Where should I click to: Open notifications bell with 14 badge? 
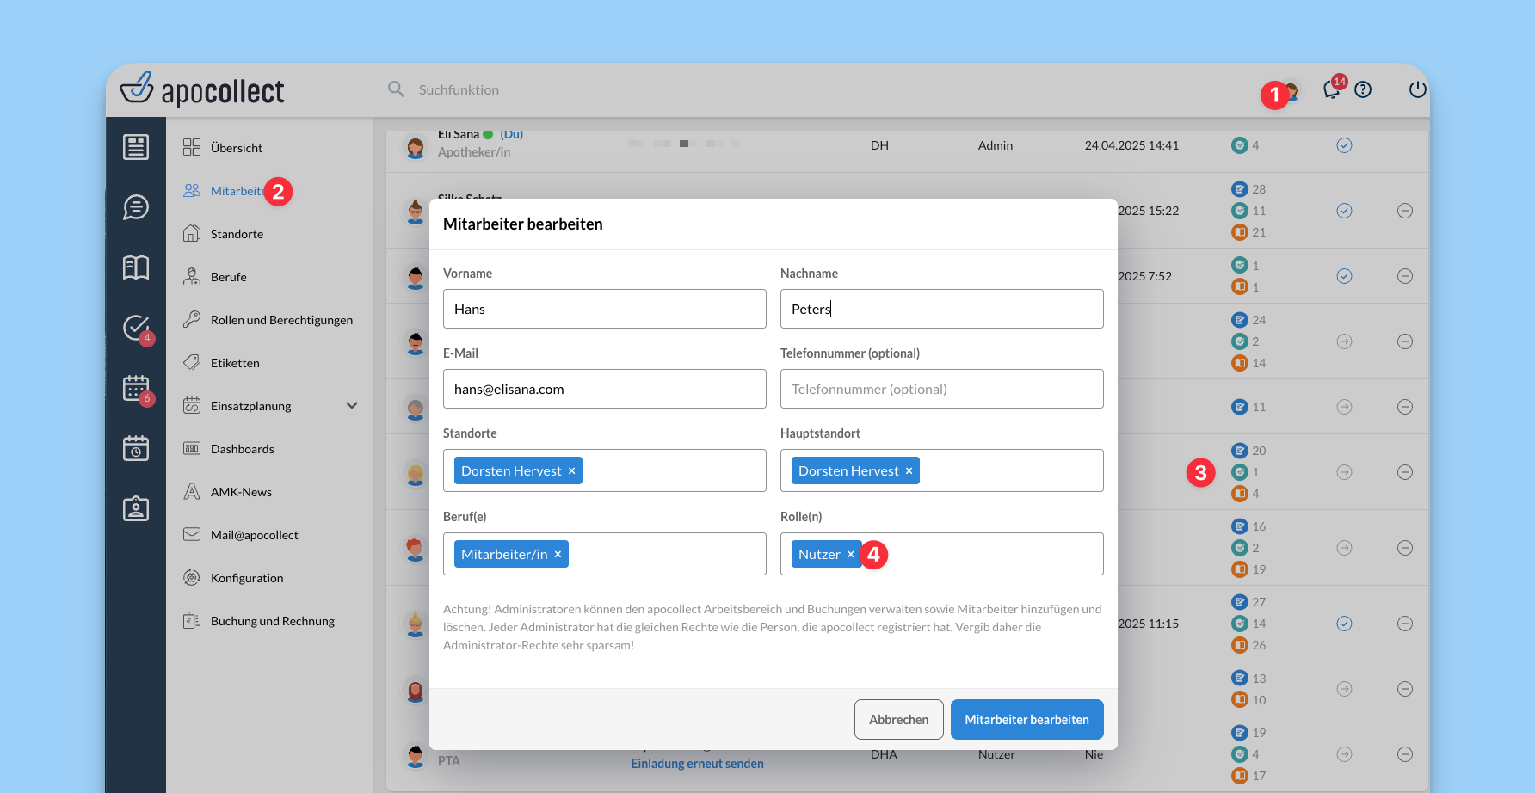coord(1331,89)
